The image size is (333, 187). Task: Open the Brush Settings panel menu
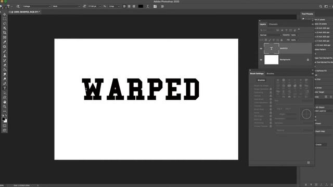(313, 74)
